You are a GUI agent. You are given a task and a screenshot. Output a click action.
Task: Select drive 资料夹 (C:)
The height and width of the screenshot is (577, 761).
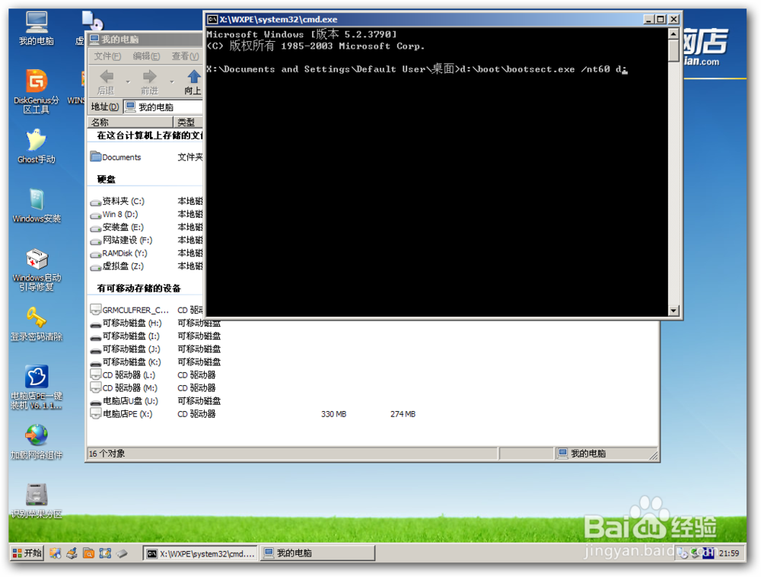(x=117, y=201)
